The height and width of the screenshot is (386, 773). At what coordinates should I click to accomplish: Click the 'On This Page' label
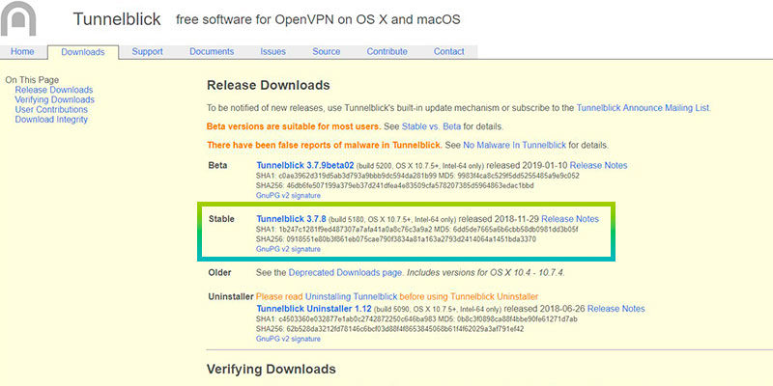click(x=32, y=80)
